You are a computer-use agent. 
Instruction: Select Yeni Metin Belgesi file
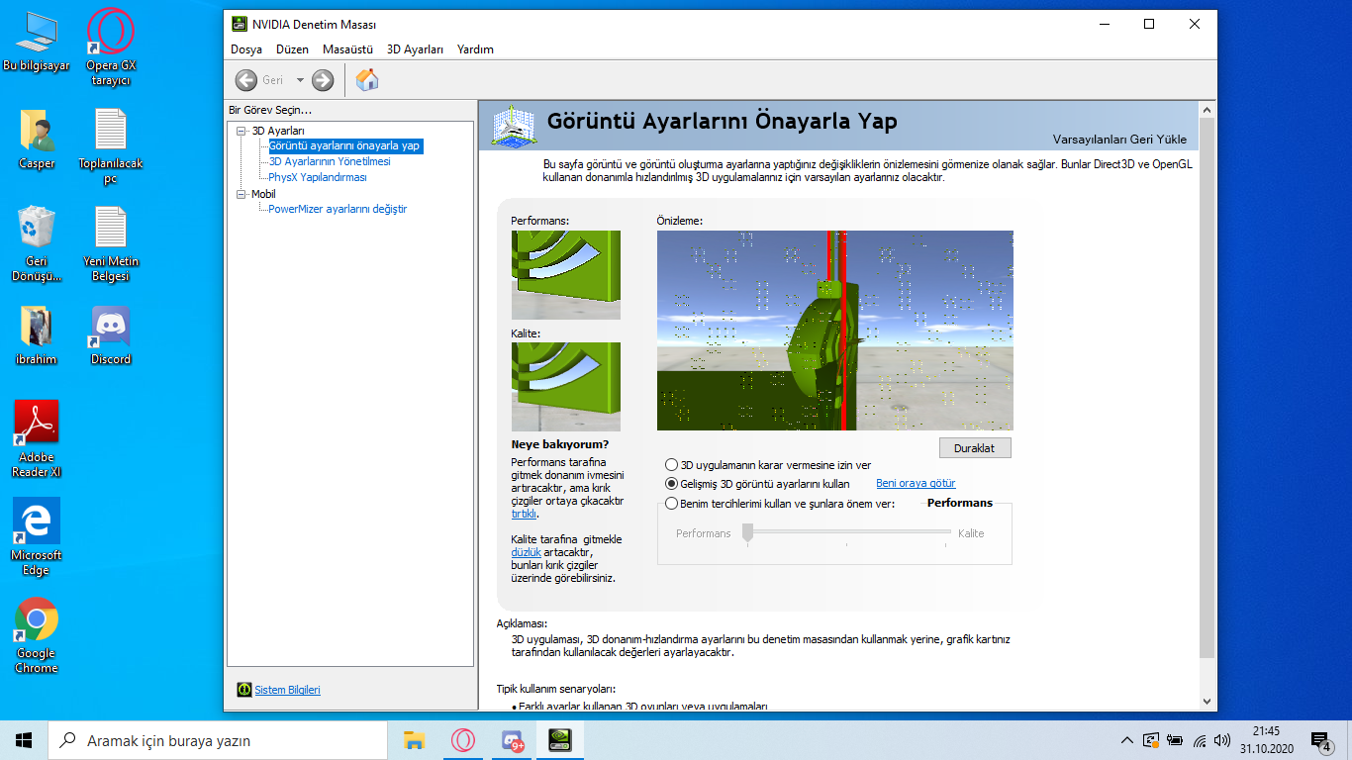click(x=111, y=243)
